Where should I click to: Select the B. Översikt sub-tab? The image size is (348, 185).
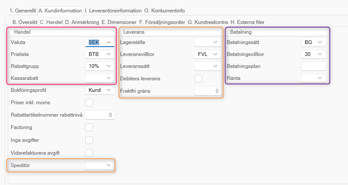(x=25, y=22)
